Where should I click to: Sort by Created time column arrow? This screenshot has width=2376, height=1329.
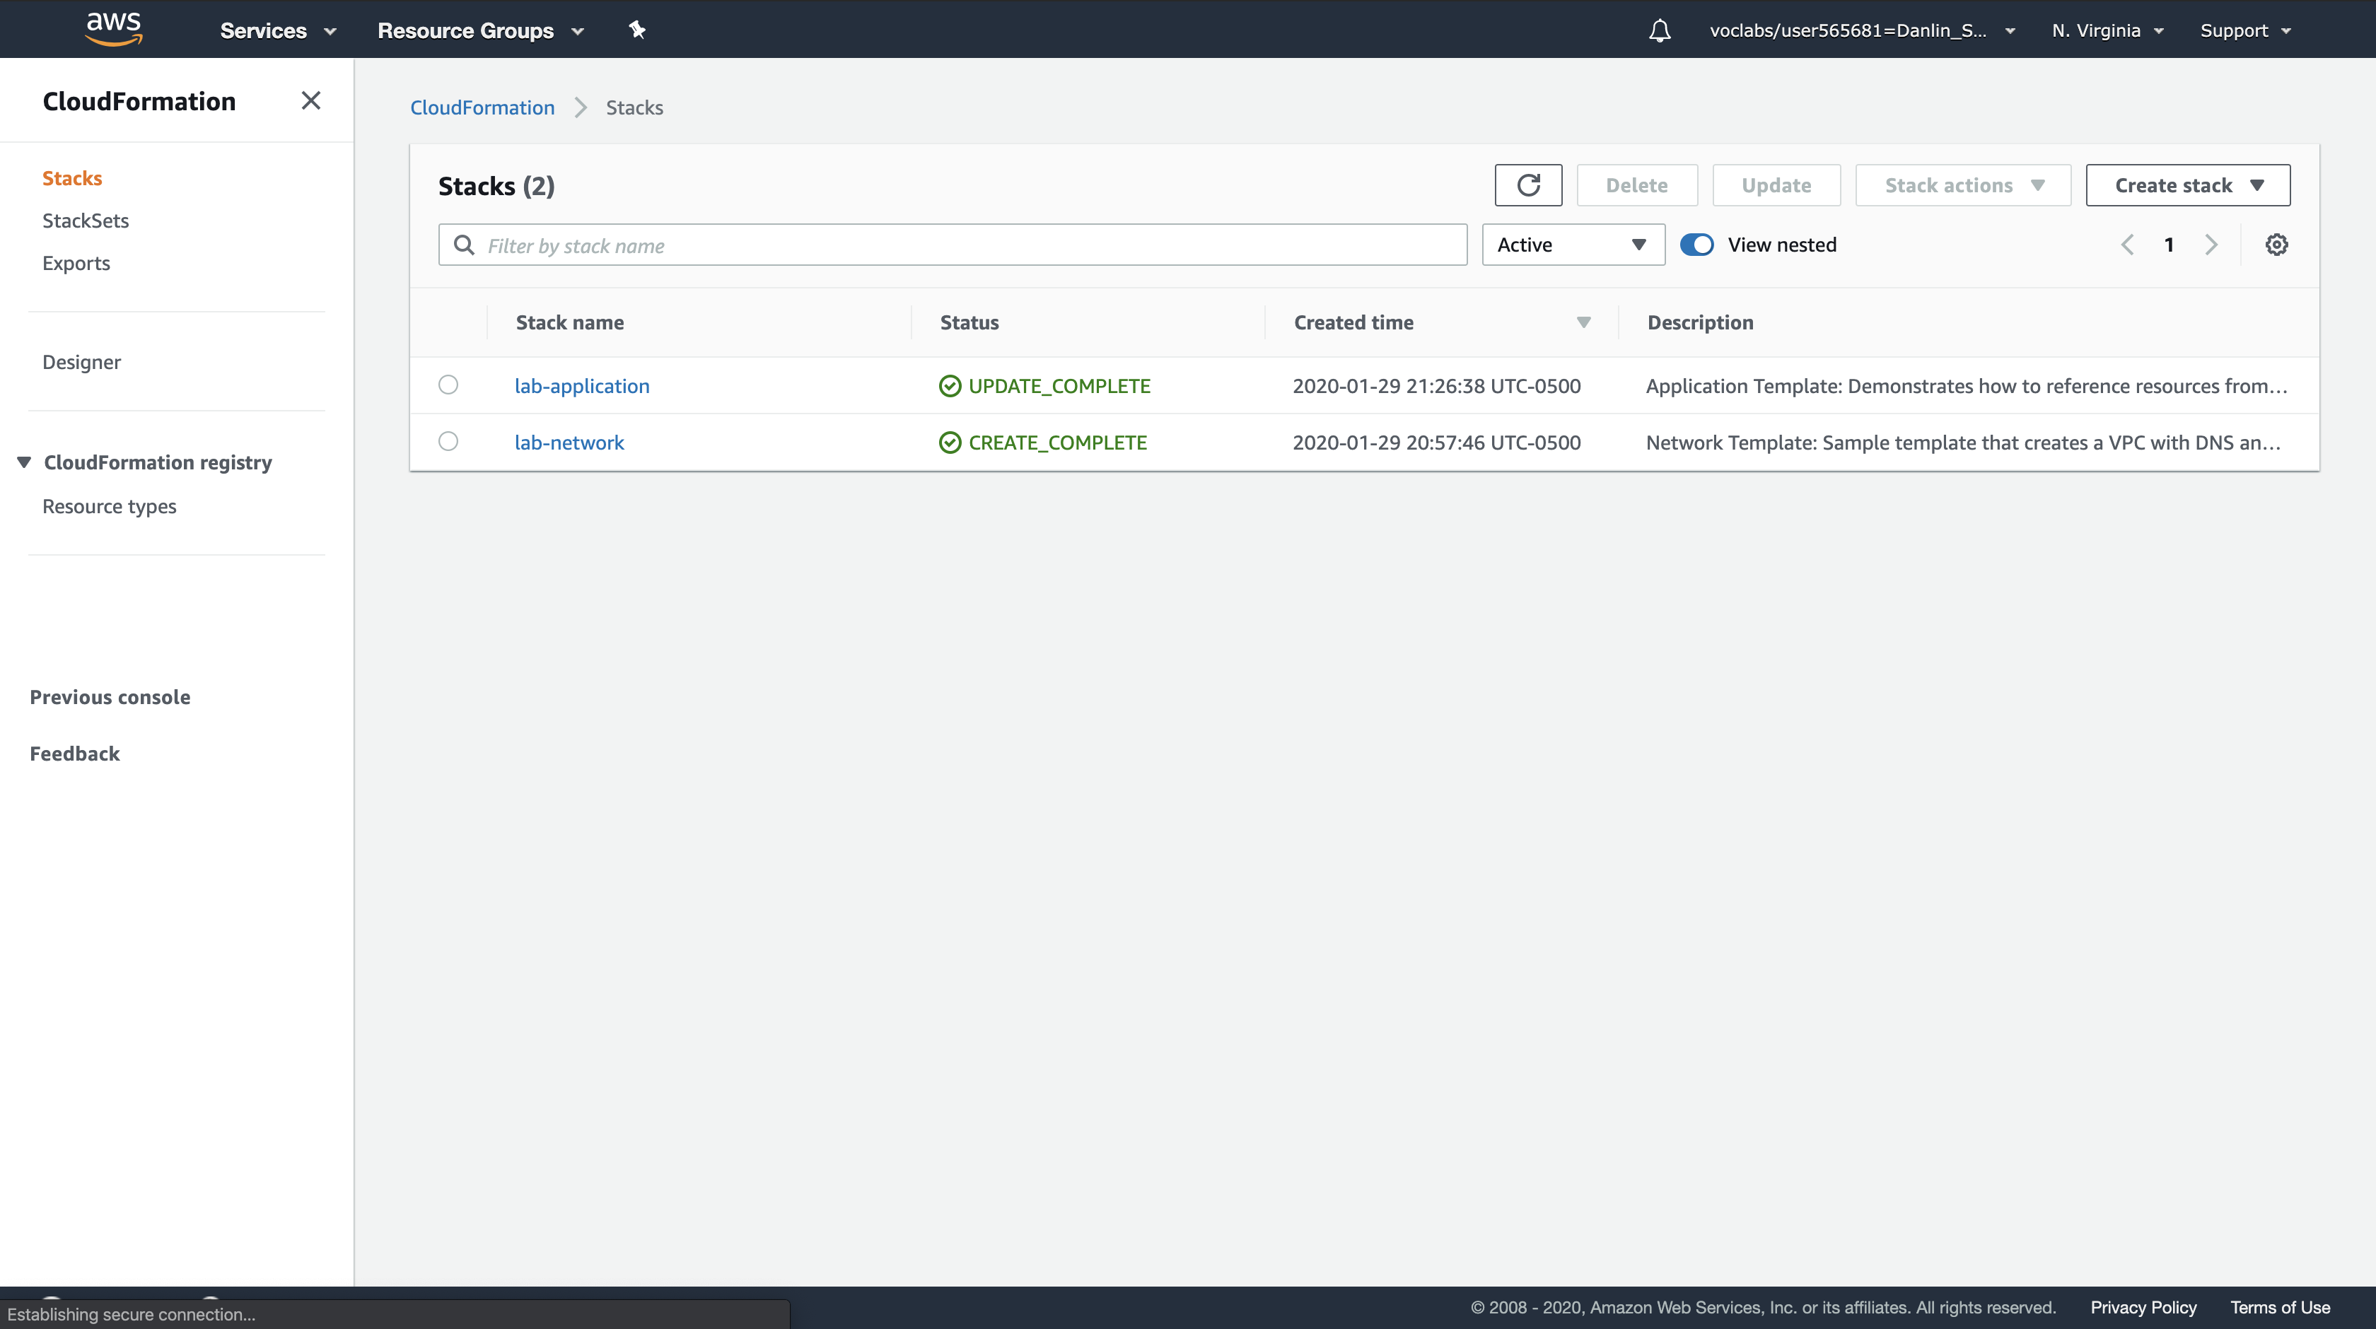[x=1583, y=322]
